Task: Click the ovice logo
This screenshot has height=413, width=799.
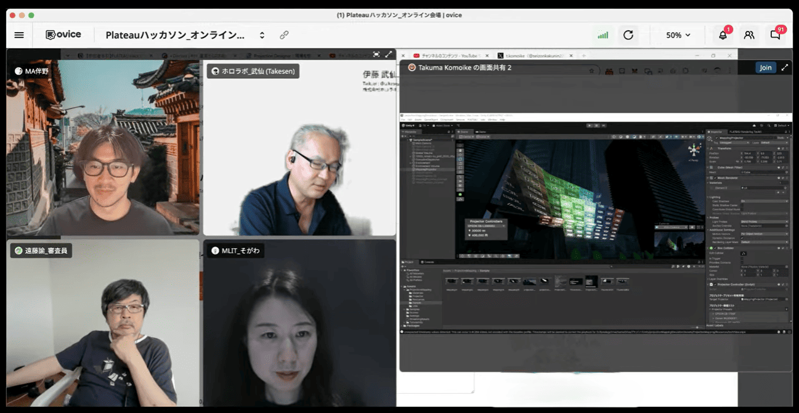Action: click(x=63, y=35)
